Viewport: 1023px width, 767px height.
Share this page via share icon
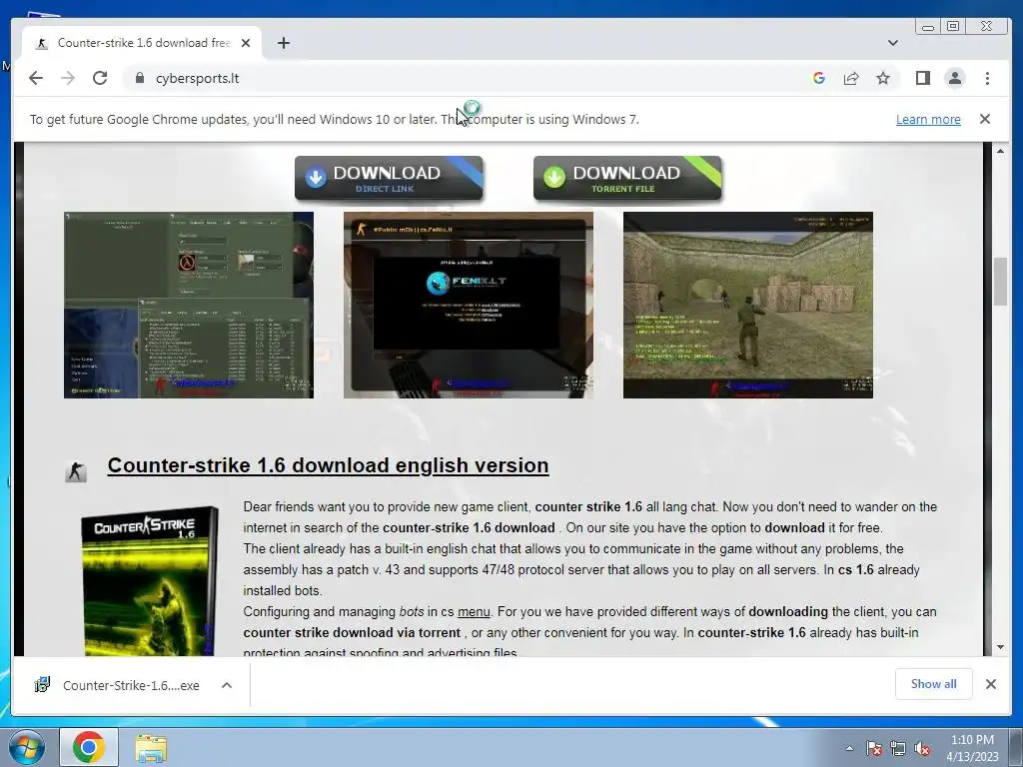[851, 78]
